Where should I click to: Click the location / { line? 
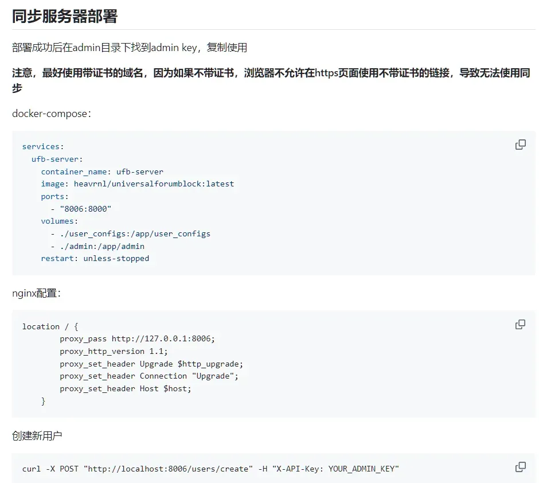pos(50,326)
